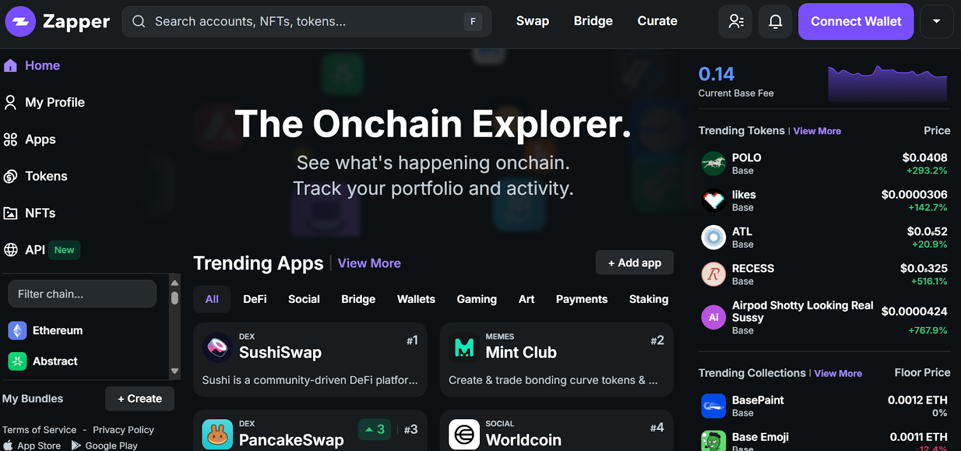
Task: Click the SushiSwap app icon
Action: pos(217,347)
